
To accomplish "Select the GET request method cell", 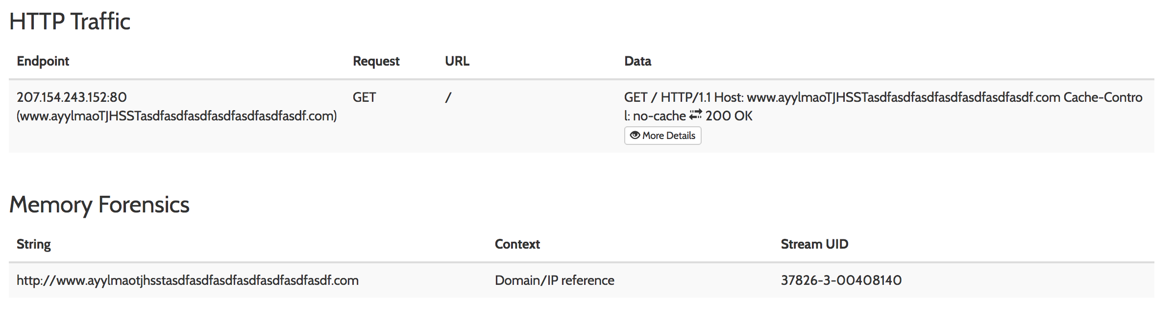I will click(365, 97).
